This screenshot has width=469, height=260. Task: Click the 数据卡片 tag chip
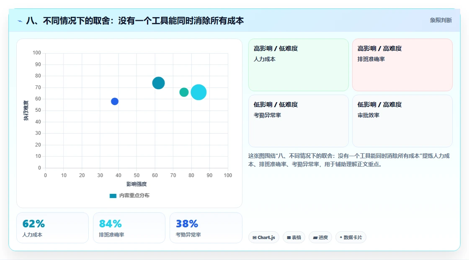tap(350, 237)
